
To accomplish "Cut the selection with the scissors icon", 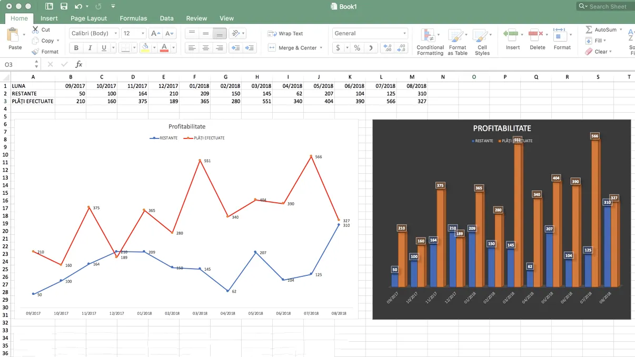I will (35, 29).
